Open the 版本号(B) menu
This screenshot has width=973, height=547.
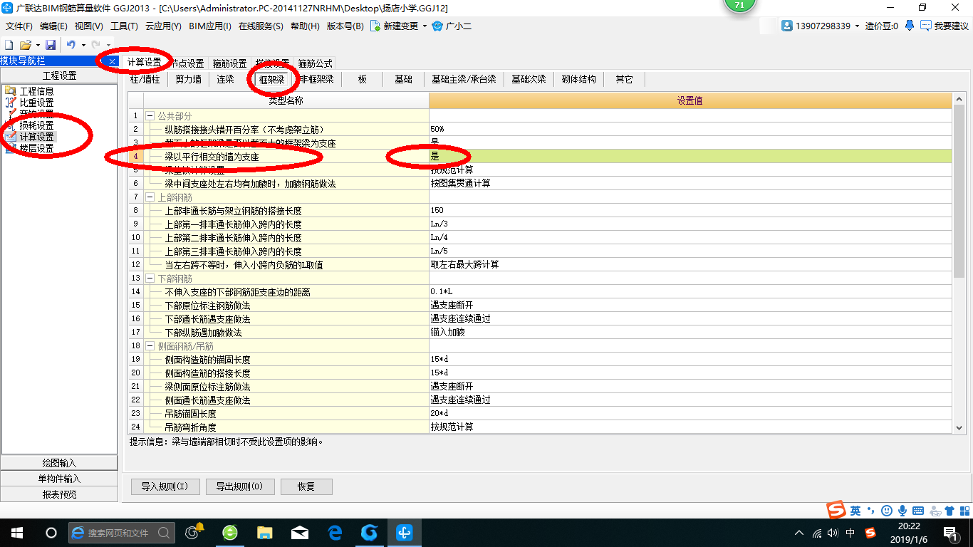coord(345,26)
